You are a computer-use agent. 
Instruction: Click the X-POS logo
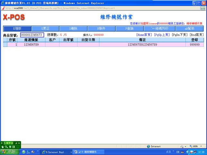(15, 17)
